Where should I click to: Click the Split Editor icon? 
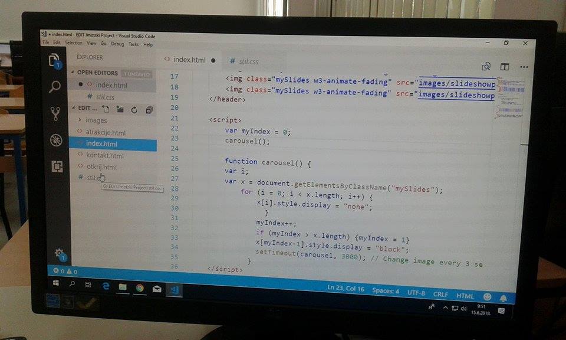coord(505,67)
